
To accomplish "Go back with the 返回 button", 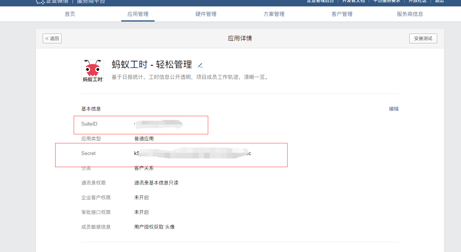I will (x=52, y=38).
